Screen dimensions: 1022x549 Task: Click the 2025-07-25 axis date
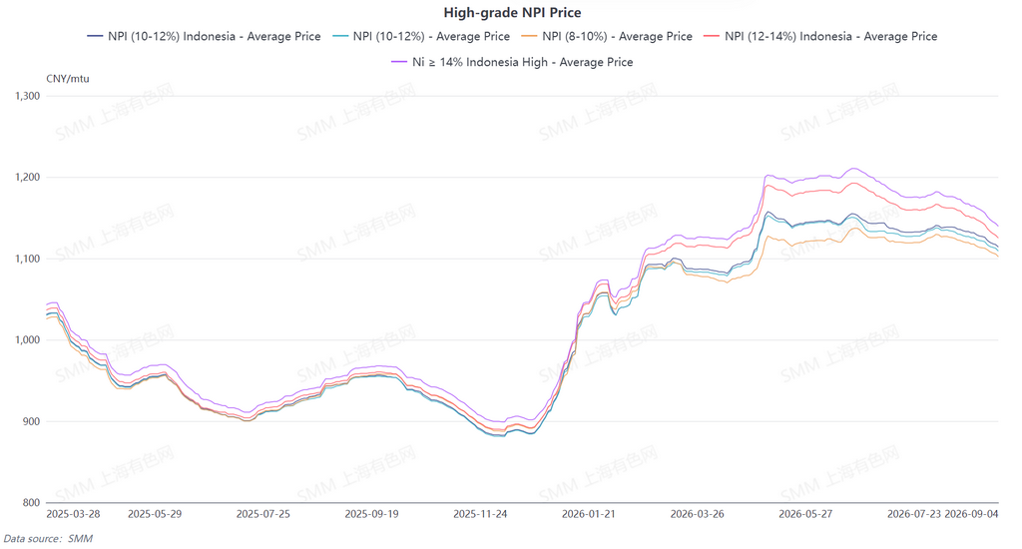263,514
